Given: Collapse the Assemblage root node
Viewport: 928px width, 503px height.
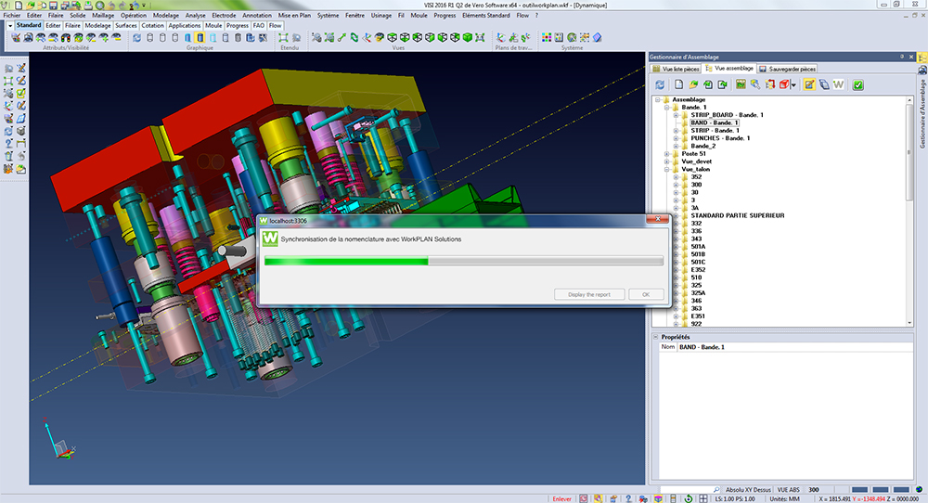Looking at the screenshot, I should pos(658,99).
